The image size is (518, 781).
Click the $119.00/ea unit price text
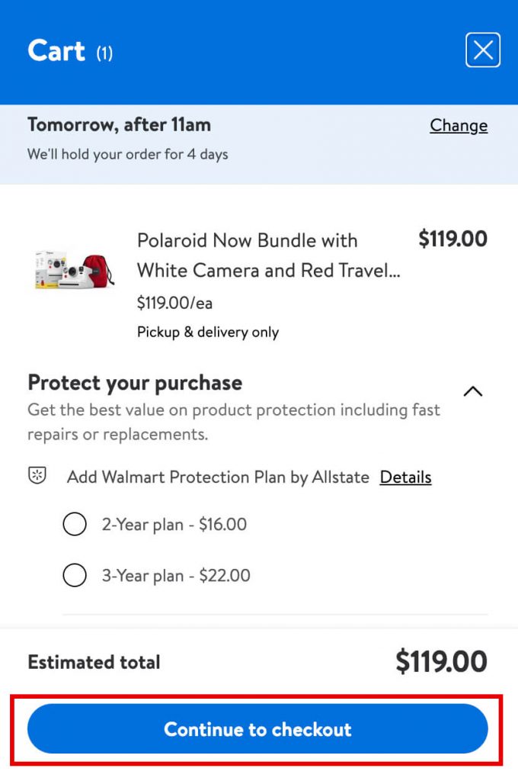[x=174, y=303]
